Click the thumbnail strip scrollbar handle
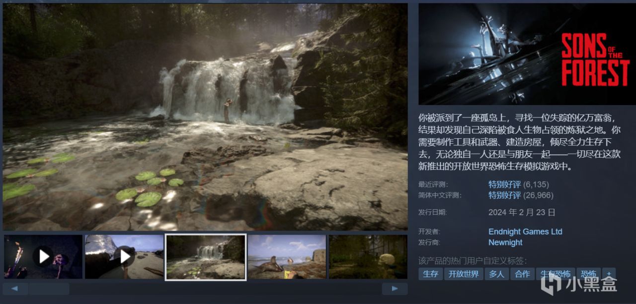636x304 pixels. (49, 289)
